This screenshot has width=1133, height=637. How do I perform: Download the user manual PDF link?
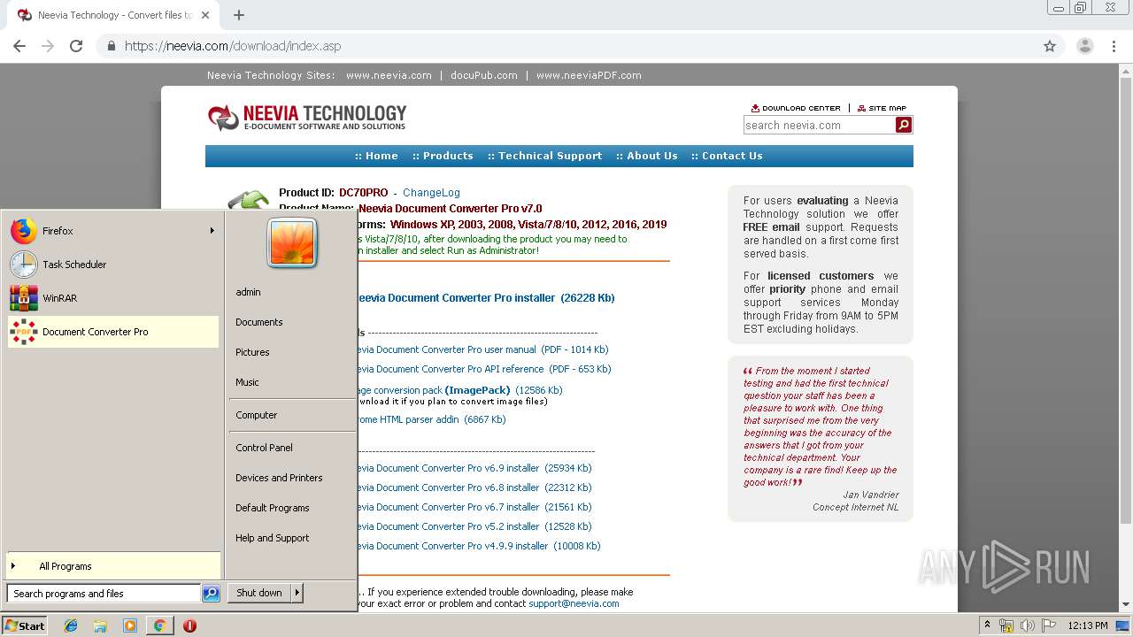coord(483,349)
